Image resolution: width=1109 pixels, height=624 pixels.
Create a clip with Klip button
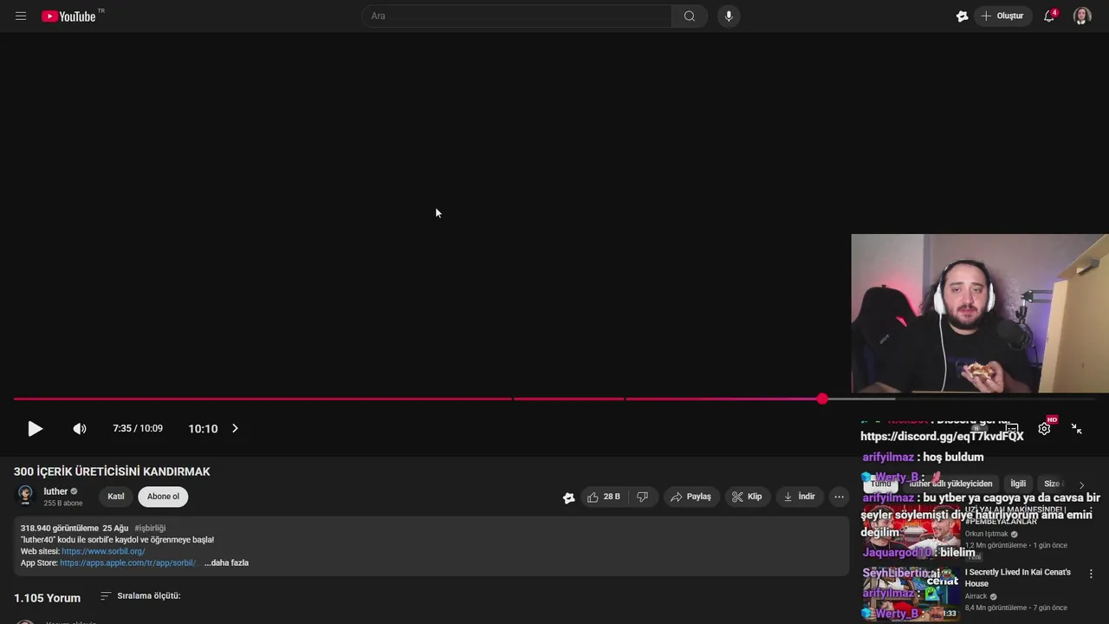(x=747, y=497)
